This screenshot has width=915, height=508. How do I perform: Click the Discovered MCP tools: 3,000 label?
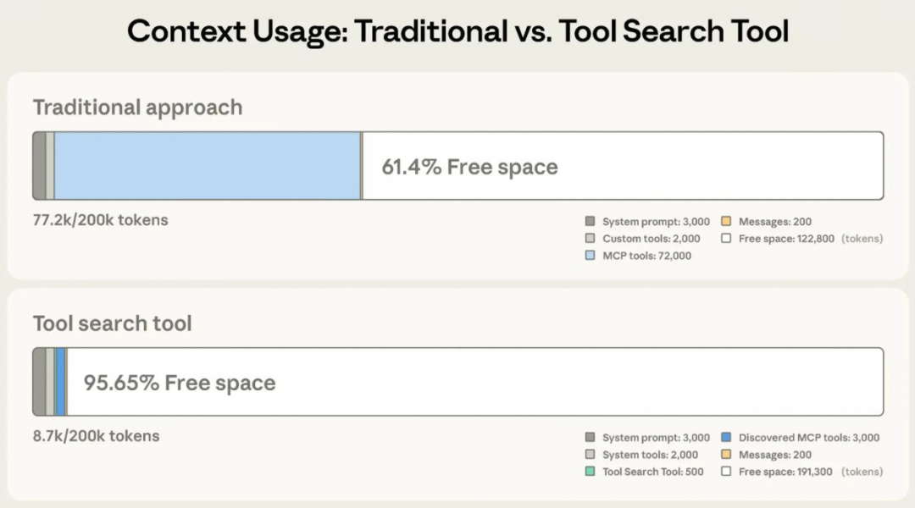tap(808, 438)
